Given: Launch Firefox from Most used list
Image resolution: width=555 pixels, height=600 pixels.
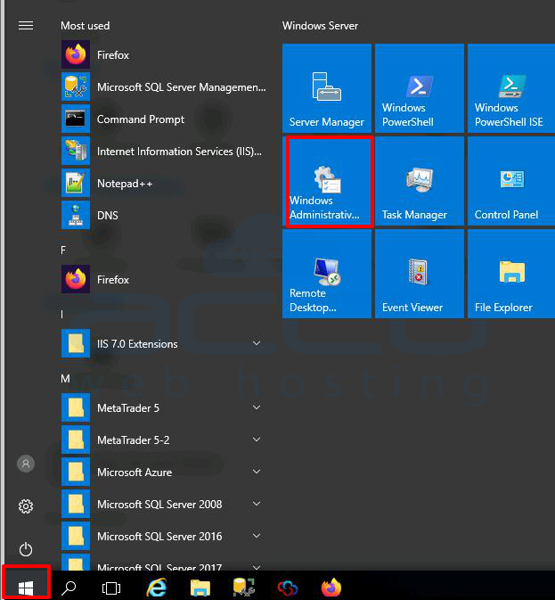Looking at the screenshot, I should (x=164, y=54).
